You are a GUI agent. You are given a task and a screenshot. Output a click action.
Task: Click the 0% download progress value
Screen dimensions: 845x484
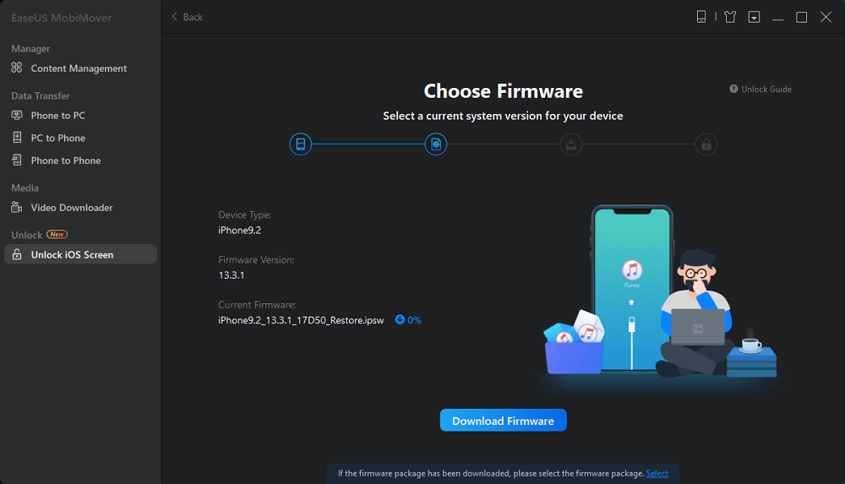click(x=414, y=320)
